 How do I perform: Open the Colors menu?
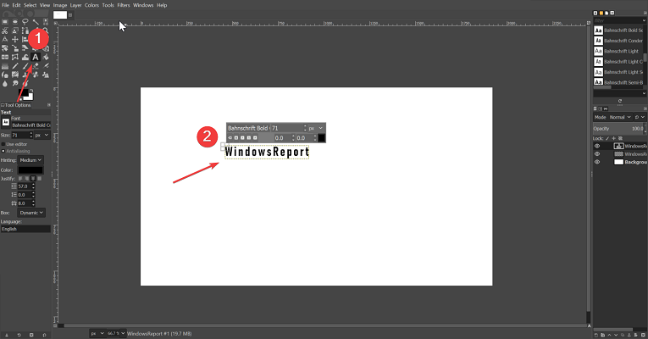point(91,5)
